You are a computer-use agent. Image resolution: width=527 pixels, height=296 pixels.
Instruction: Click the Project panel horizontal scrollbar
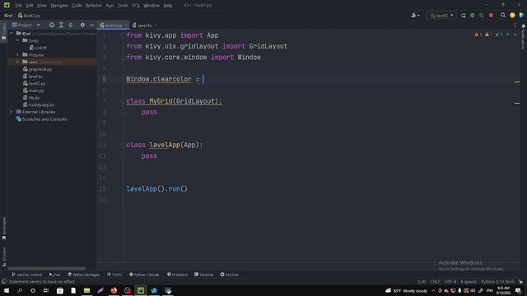point(46,269)
